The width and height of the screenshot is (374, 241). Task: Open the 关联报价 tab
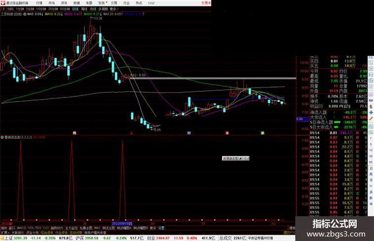click(x=18, y=232)
